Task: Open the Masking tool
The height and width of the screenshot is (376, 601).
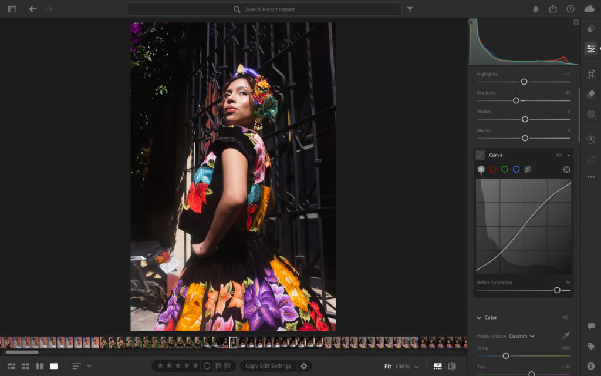Action: (x=590, y=114)
